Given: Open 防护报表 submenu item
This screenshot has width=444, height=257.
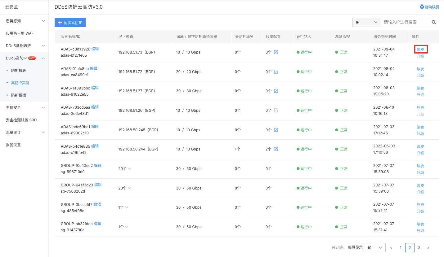Looking at the screenshot, I should (x=19, y=71).
